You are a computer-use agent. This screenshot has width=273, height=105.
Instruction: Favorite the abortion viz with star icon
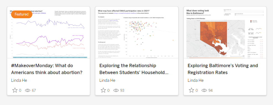coord(15,90)
